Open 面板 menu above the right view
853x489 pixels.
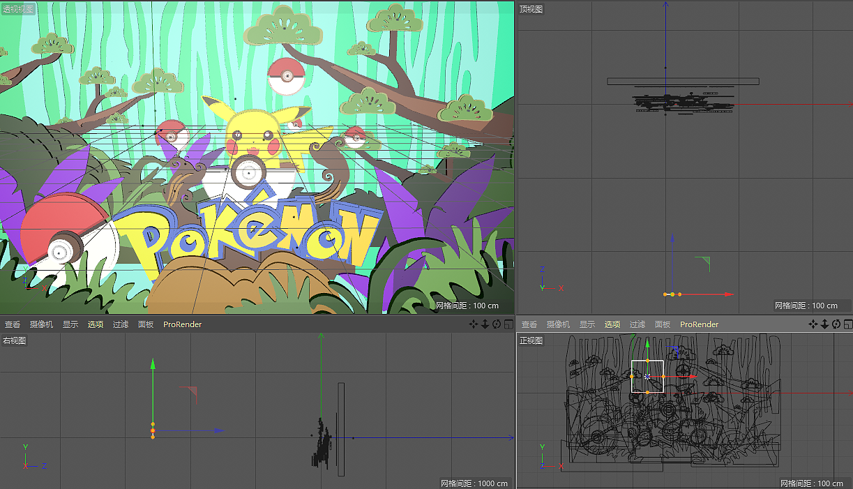146,324
